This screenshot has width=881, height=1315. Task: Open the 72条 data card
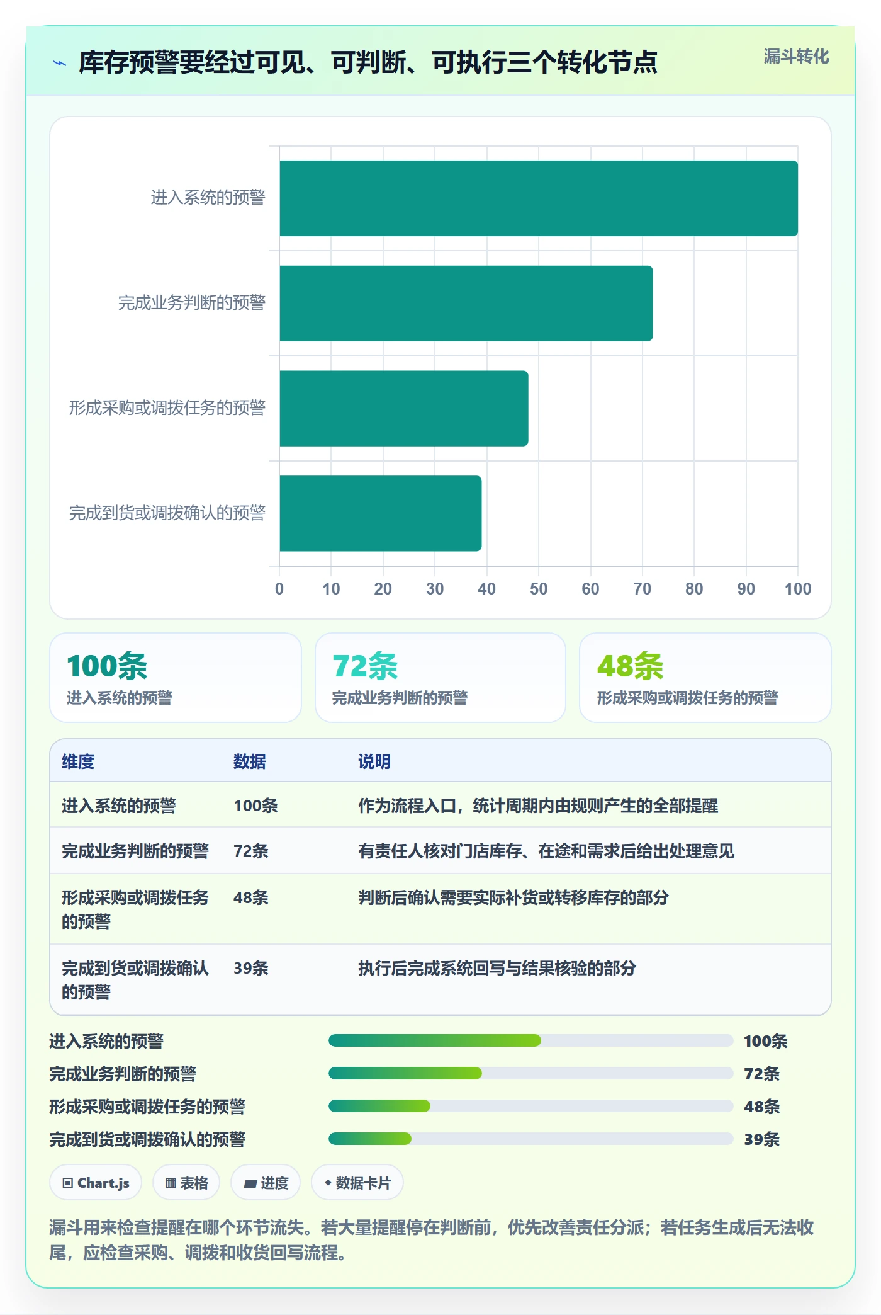441,678
